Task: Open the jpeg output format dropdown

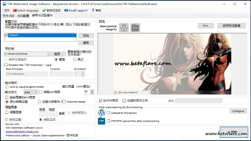Action: pos(31,92)
